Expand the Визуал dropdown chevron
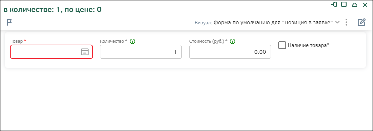The height and width of the screenshot is (131, 373). pyautogui.click(x=337, y=22)
